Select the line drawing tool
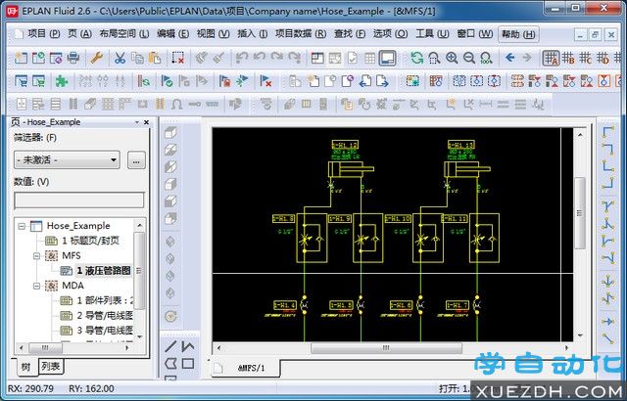 click(x=170, y=346)
